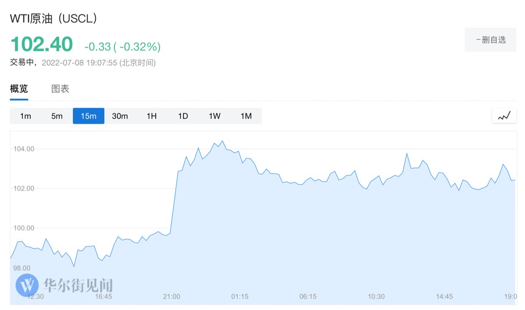Click the chart's highest peak point
Screen dimensions: 525x310
[222, 141]
